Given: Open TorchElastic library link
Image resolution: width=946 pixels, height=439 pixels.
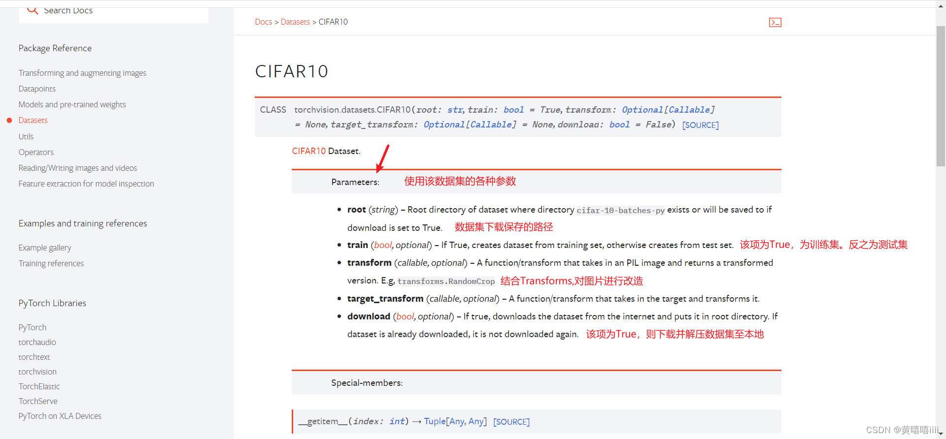Looking at the screenshot, I should pyautogui.click(x=39, y=386).
